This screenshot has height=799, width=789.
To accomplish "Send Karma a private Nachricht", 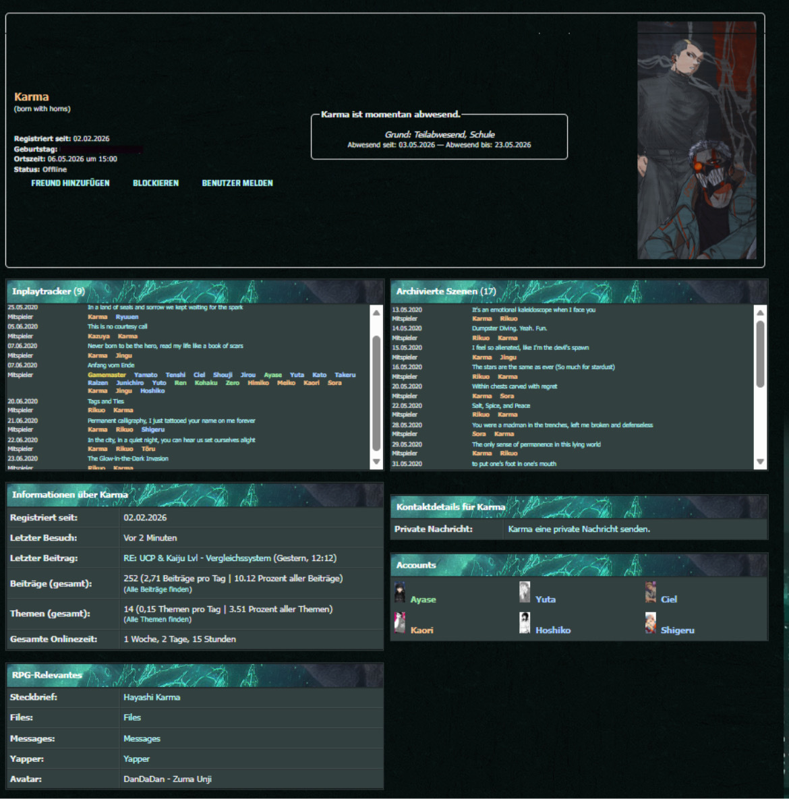I will pyautogui.click(x=579, y=529).
